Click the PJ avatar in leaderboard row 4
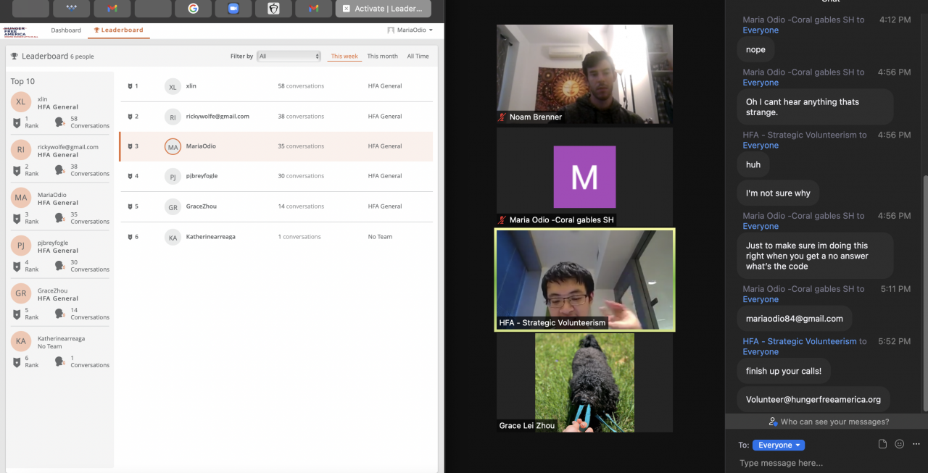The height and width of the screenshot is (473, 928). tap(173, 176)
